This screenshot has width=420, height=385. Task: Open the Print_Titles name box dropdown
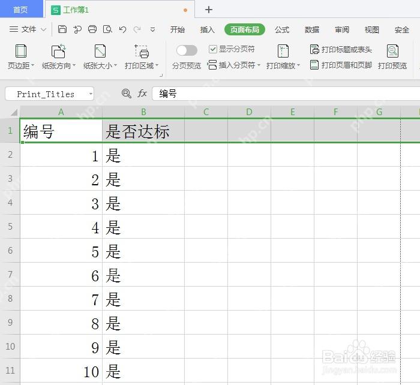[x=91, y=94]
